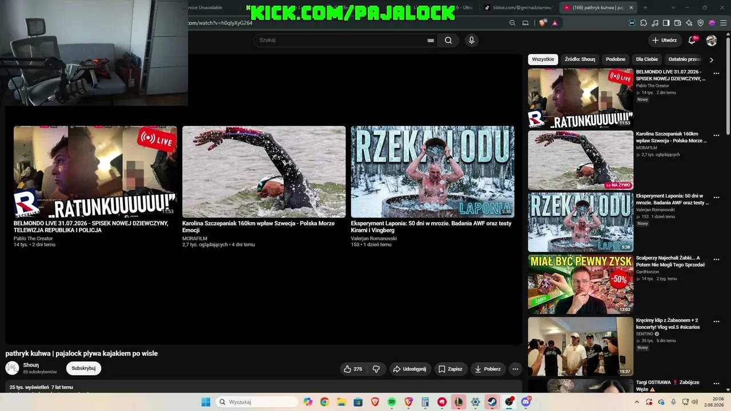731x411 pixels.
Task: Open Calculator from the taskbar
Action: (x=425, y=402)
